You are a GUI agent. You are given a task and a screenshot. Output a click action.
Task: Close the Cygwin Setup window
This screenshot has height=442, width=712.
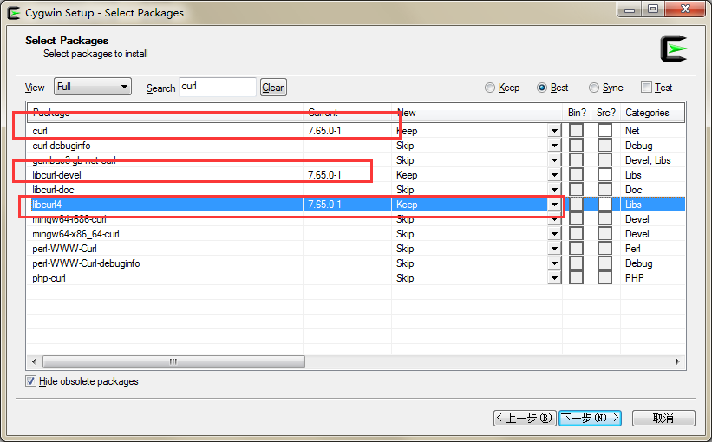(686, 9)
